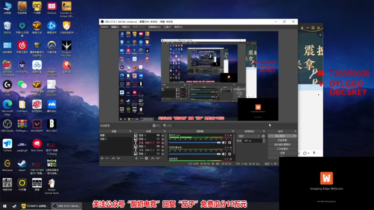Image resolution: width=374 pixels, height=210 pixels.
Task: Toggle visibility eye of 图像 4 source
Action: pyautogui.click(x=158, y=139)
